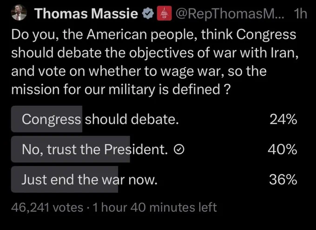
Task: Click the 36% progress bar fill
Action: click(65, 179)
